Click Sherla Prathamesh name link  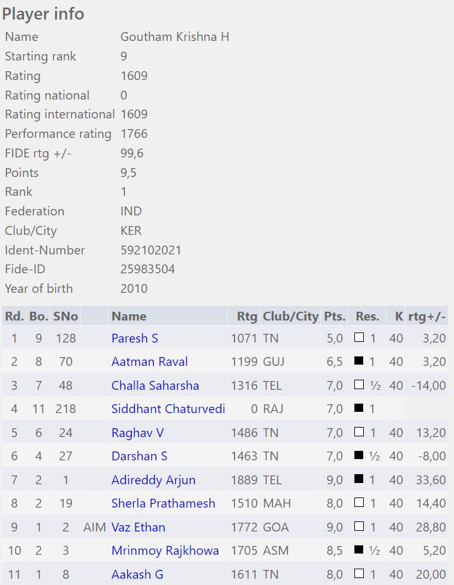tap(163, 503)
